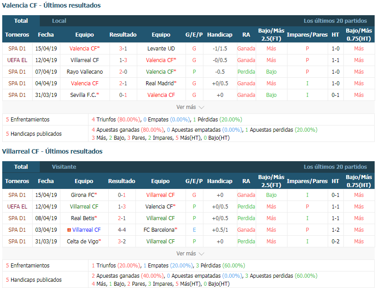
Task: Click the Valencia CF - Últimos resultados heading
Action: pos(51,5)
